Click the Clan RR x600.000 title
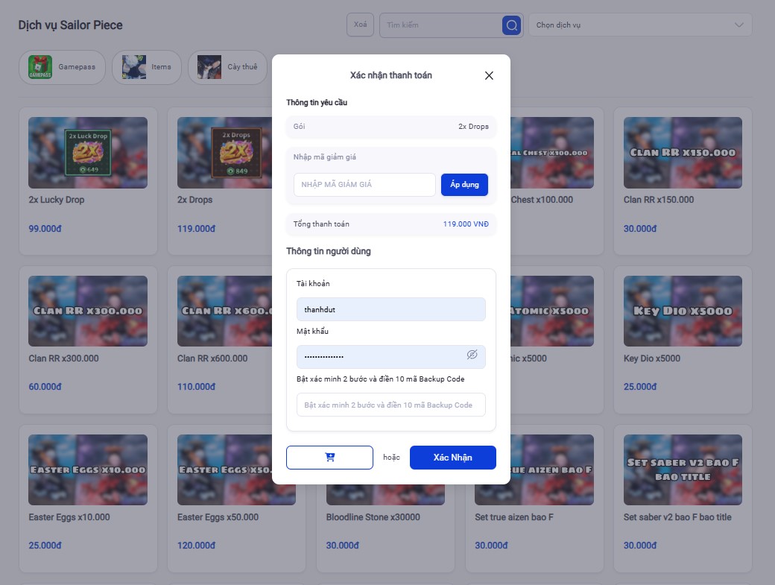Screen dimensions: 775x585 (212, 358)
